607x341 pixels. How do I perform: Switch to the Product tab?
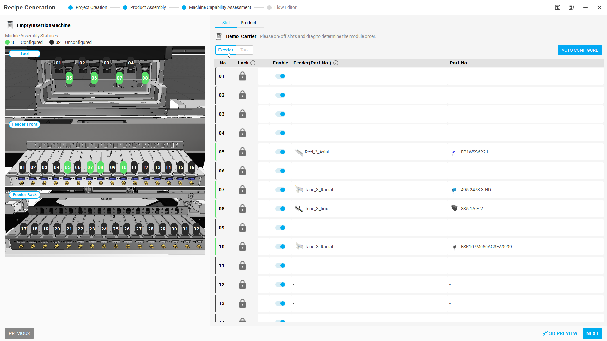point(248,23)
